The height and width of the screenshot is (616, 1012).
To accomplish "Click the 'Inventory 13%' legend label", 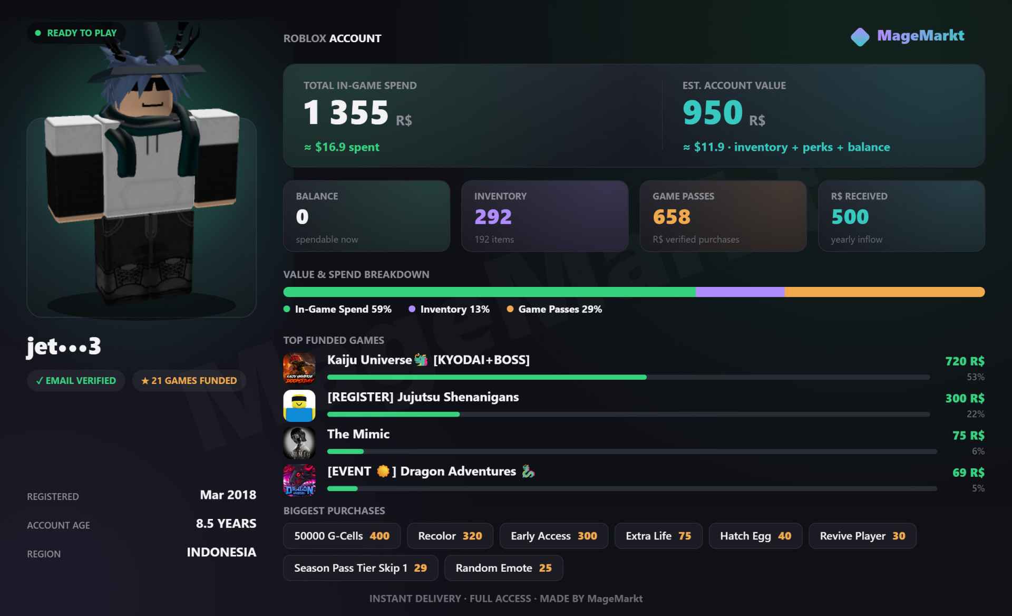I will click(x=455, y=309).
